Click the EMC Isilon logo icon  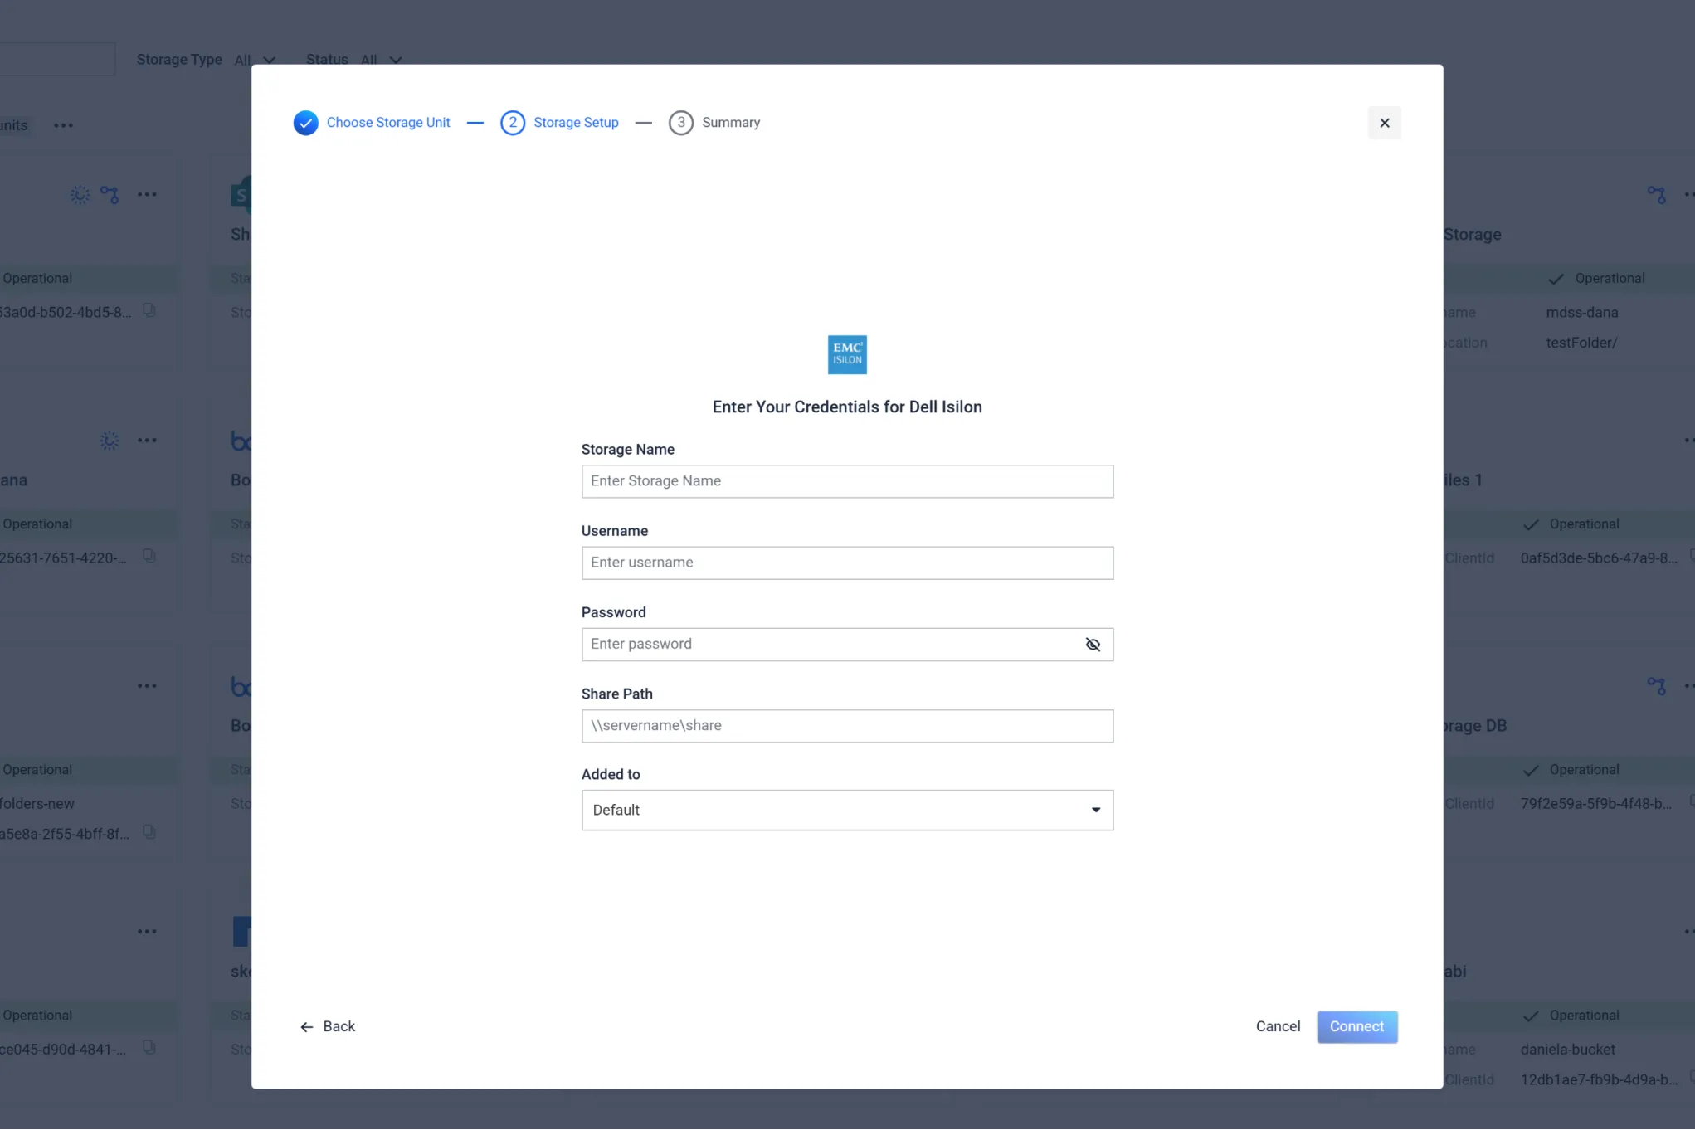tap(846, 354)
